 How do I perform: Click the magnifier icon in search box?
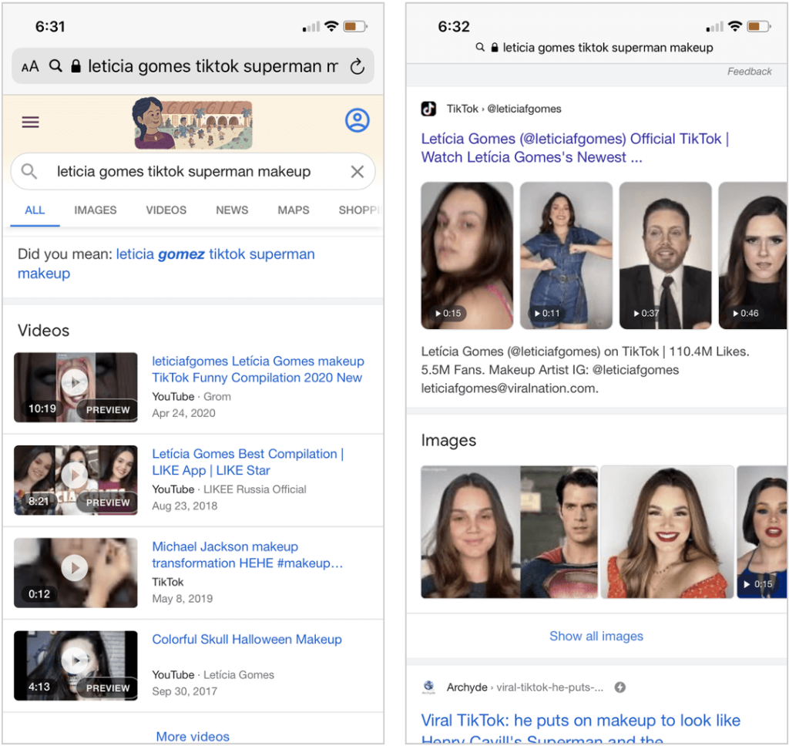(x=29, y=171)
